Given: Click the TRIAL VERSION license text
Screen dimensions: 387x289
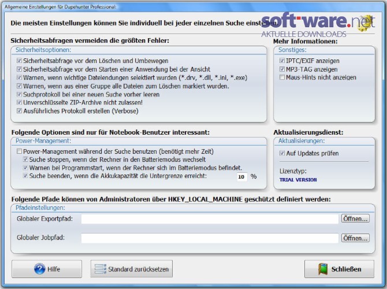Looking at the screenshot, I should click(x=298, y=180).
